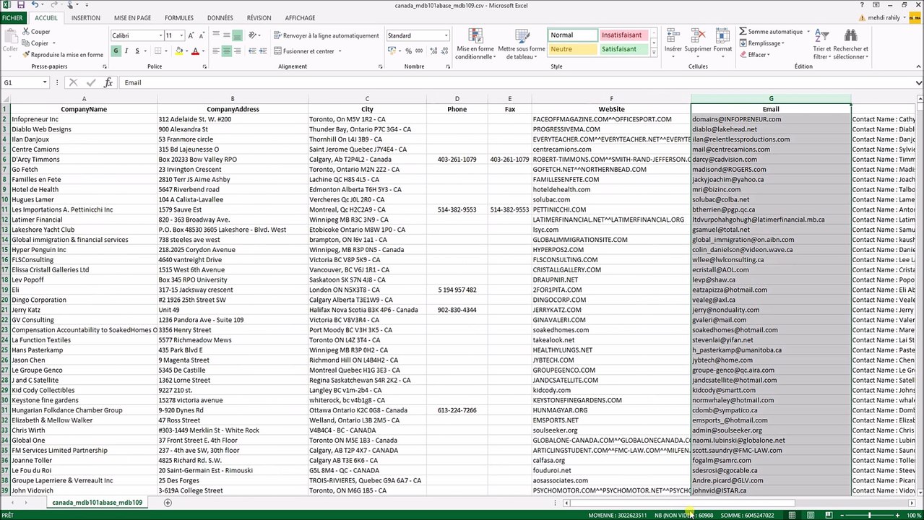924x520 pixels.
Task: Click Somme automatique button
Action: (x=770, y=32)
